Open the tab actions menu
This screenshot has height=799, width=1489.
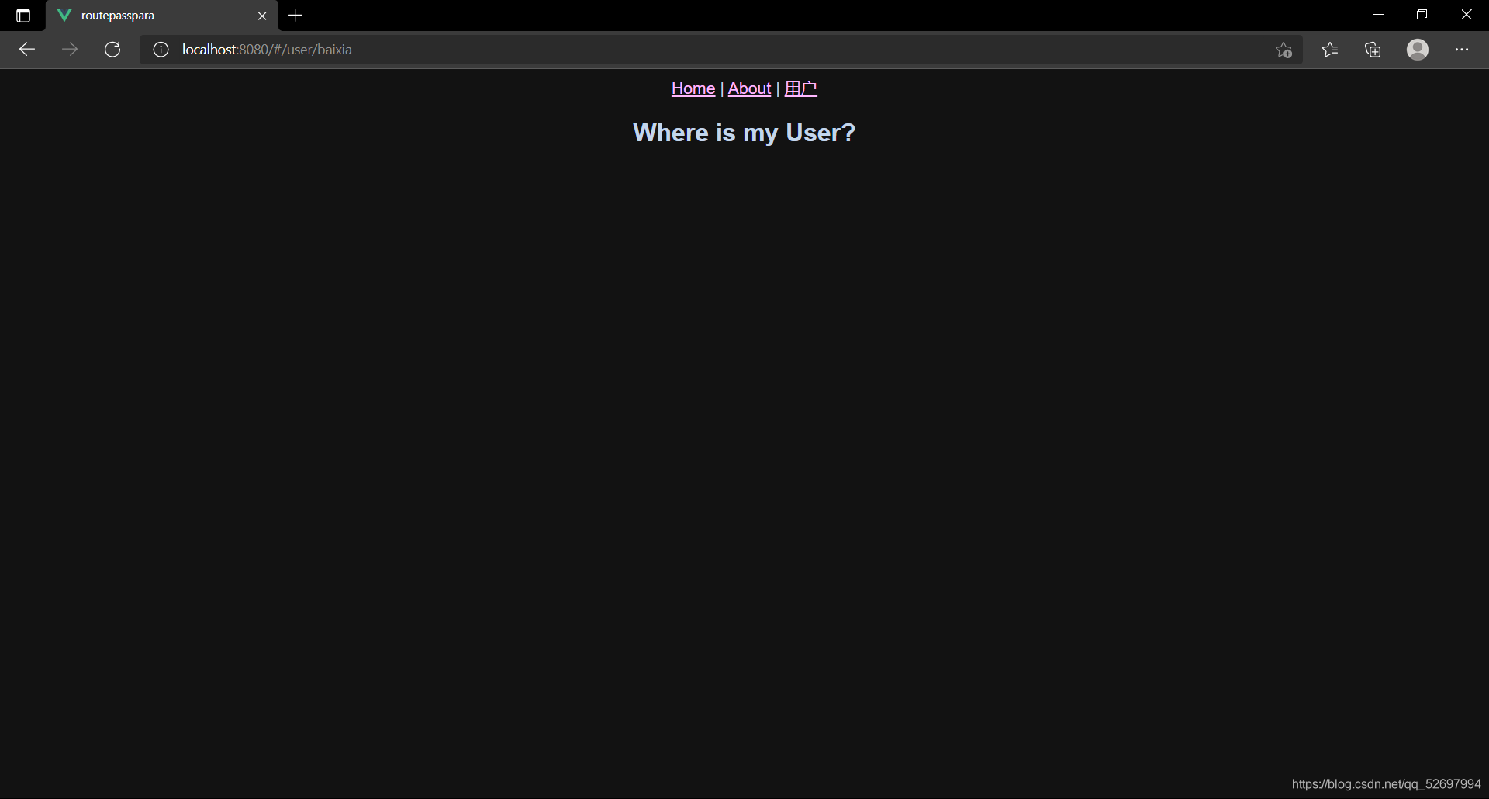point(23,16)
